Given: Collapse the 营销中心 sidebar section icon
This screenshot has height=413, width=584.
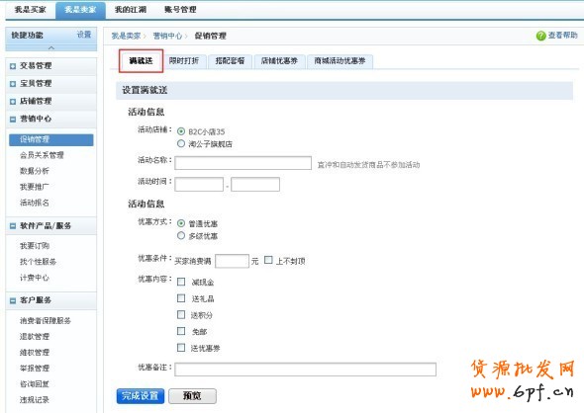Looking at the screenshot, I should [13, 119].
